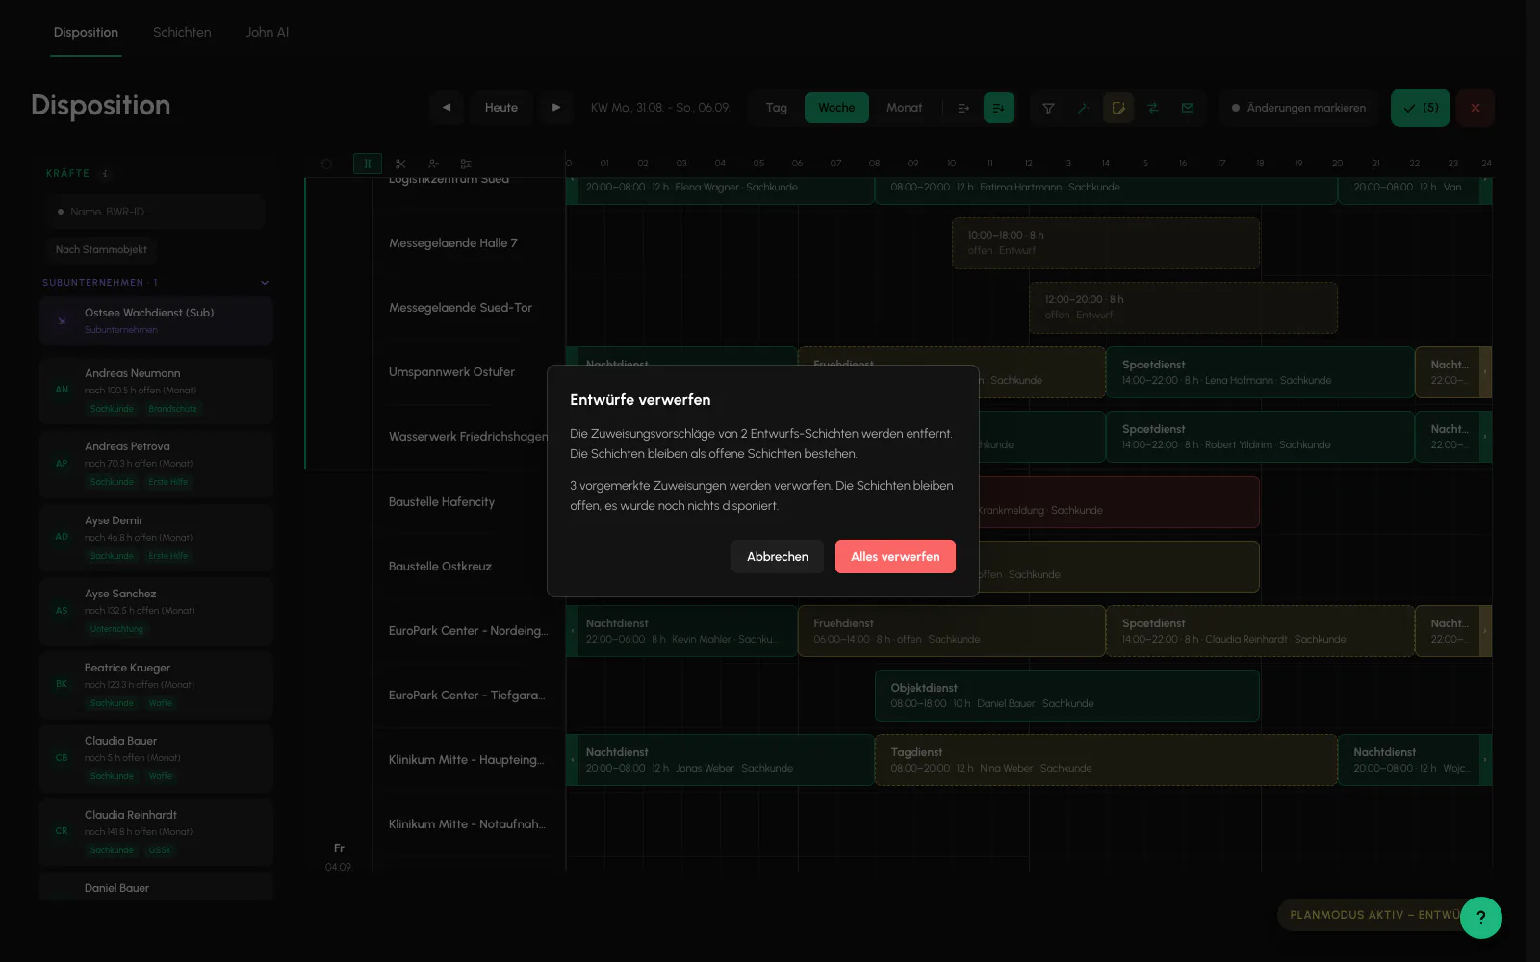This screenshot has width=1540, height=962.
Task: Open Spaetdienst shift of Robert Yildirim
Action: pos(1260,437)
